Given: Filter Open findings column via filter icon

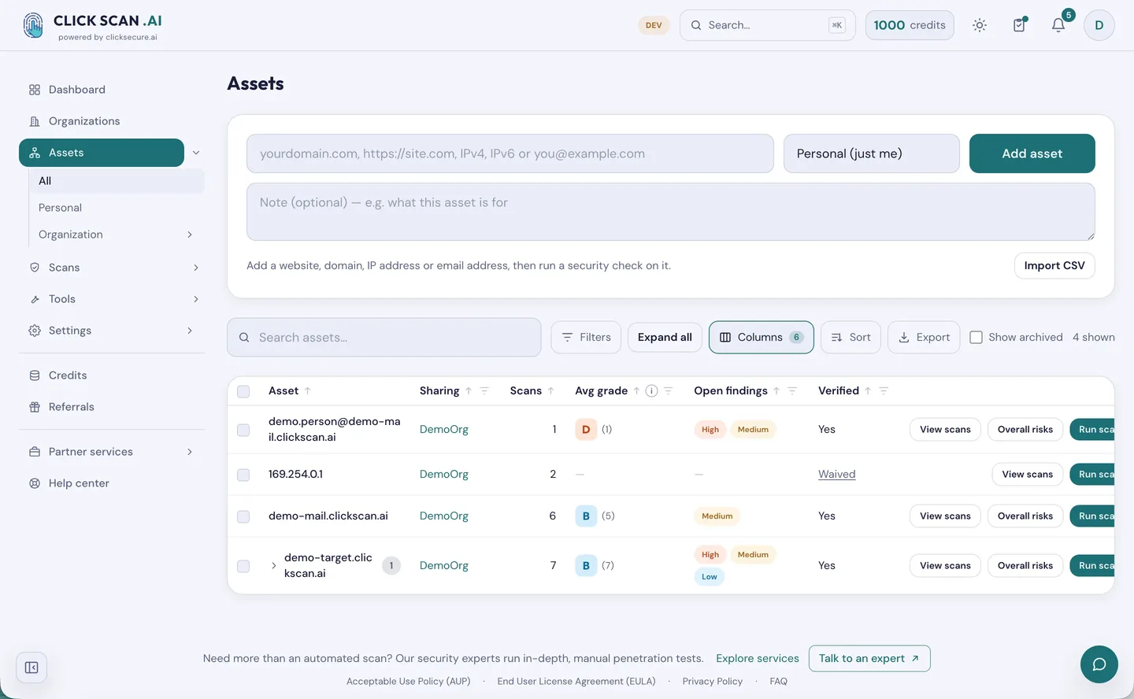Looking at the screenshot, I should click(792, 391).
